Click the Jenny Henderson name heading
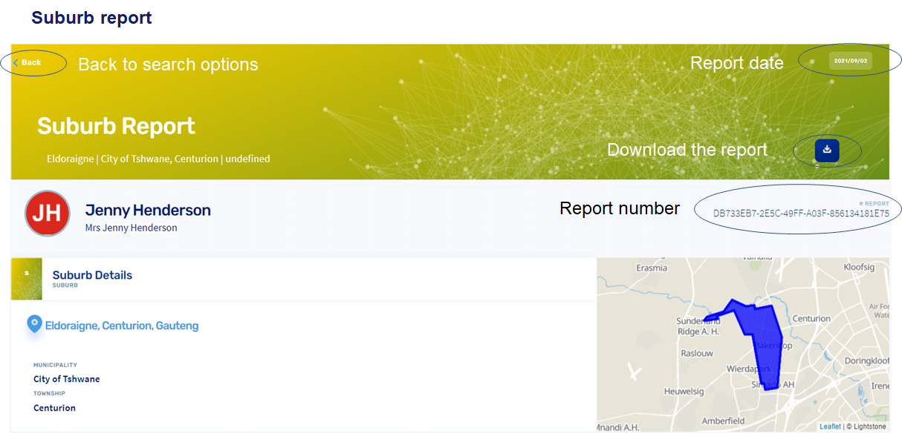Viewport: 902px width, 433px height. (x=148, y=210)
